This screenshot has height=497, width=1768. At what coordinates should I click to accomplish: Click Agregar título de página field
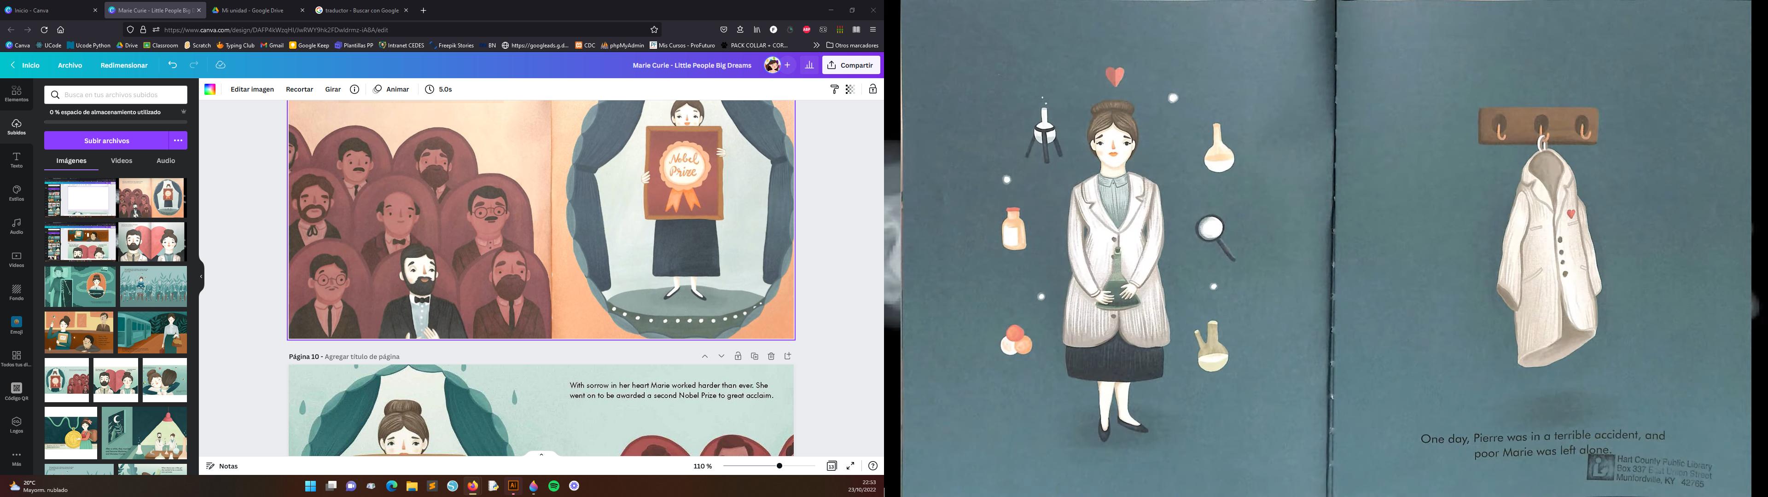(x=362, y=357)
